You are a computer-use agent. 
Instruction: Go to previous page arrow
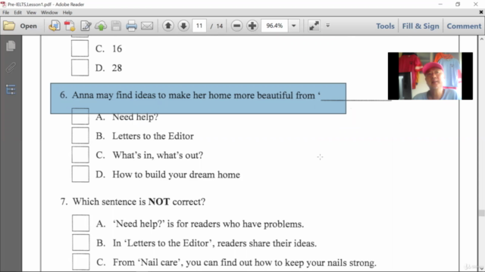[x=168, y=26]
